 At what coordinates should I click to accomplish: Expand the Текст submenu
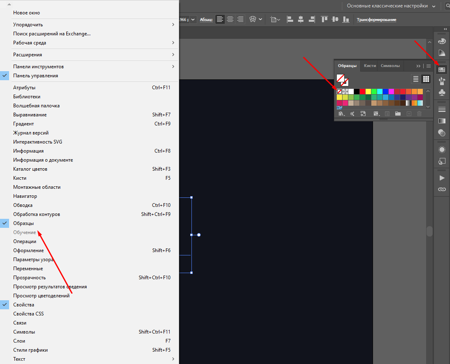89,359
